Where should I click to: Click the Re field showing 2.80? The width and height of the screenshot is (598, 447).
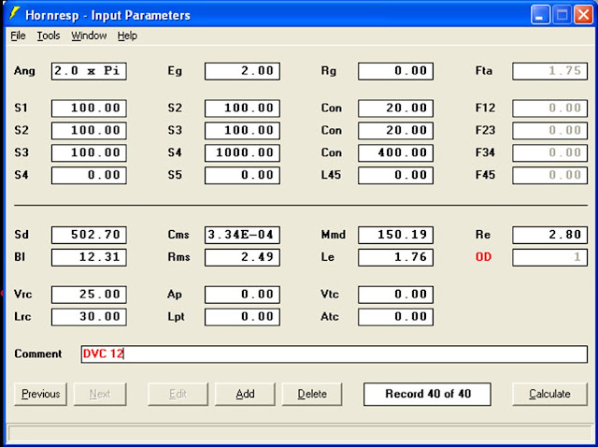[x=549, y=235]
